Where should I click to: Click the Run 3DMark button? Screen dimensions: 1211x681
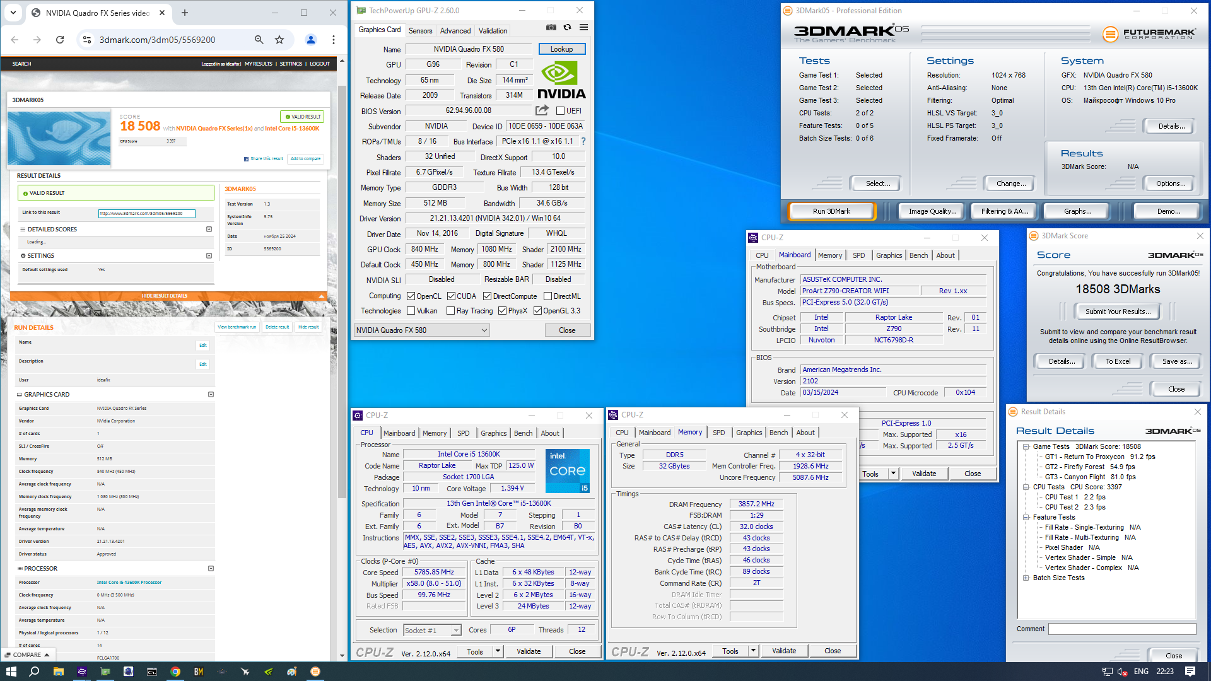(x=831, y=211)
